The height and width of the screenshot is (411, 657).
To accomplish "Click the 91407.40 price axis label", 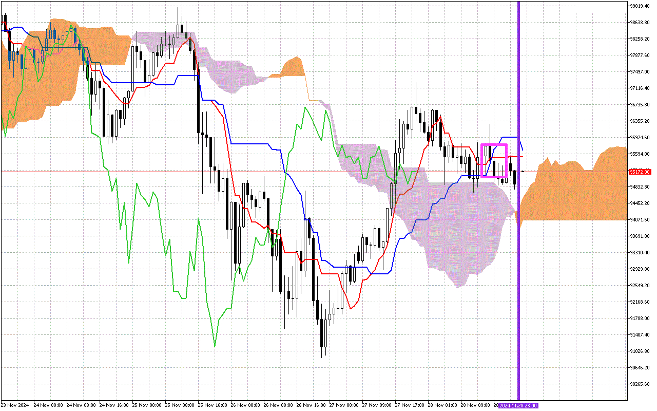I will [x=641, y=335].
